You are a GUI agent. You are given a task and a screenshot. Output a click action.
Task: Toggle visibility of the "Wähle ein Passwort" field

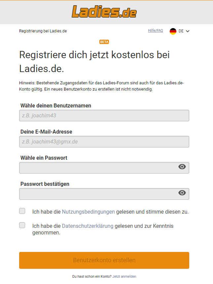(x=182, y=167)
